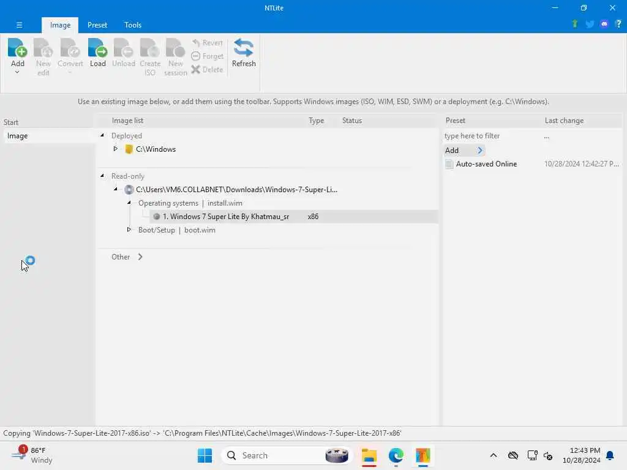This screenshot has width=627, height=470.
Task: Select Image in the Start sidebar
Action: tap(49, 136)
